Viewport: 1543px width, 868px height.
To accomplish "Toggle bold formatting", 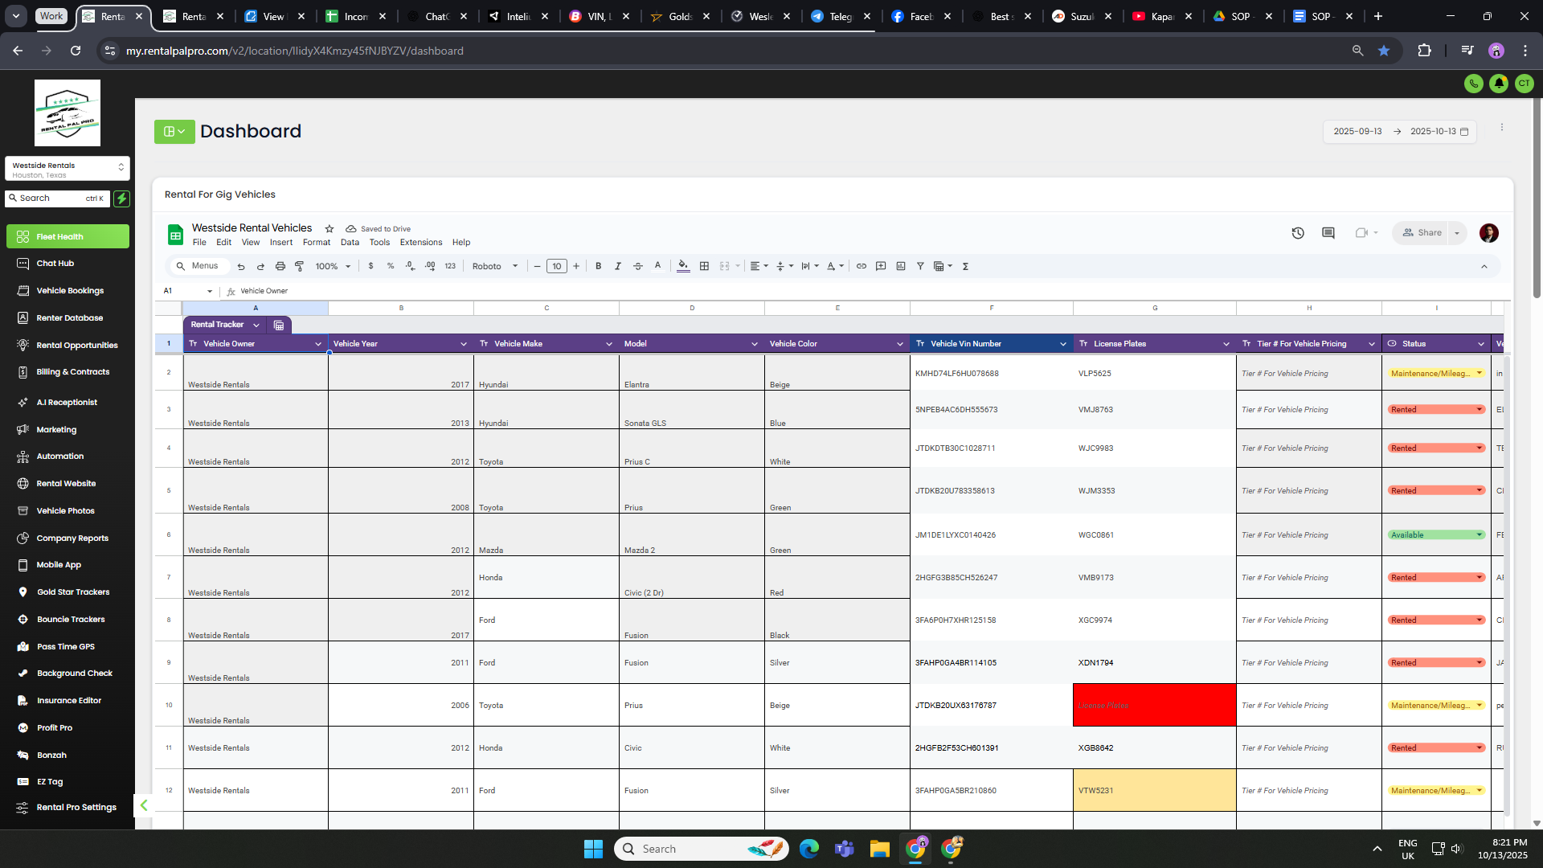I will (599, 266).
